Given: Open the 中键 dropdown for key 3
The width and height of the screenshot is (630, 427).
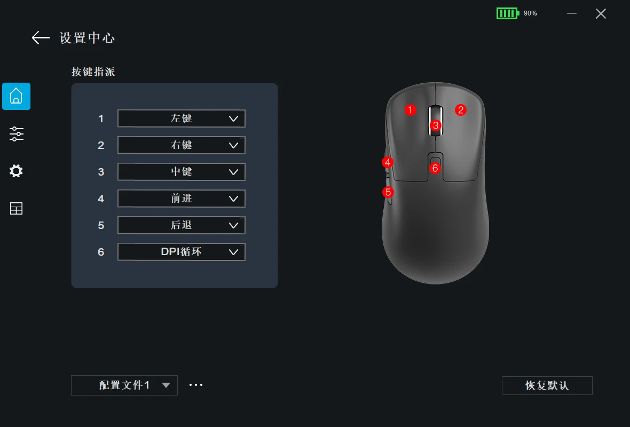Looking at the screenshot, I should pyautogui.click(x=181, y=172).
